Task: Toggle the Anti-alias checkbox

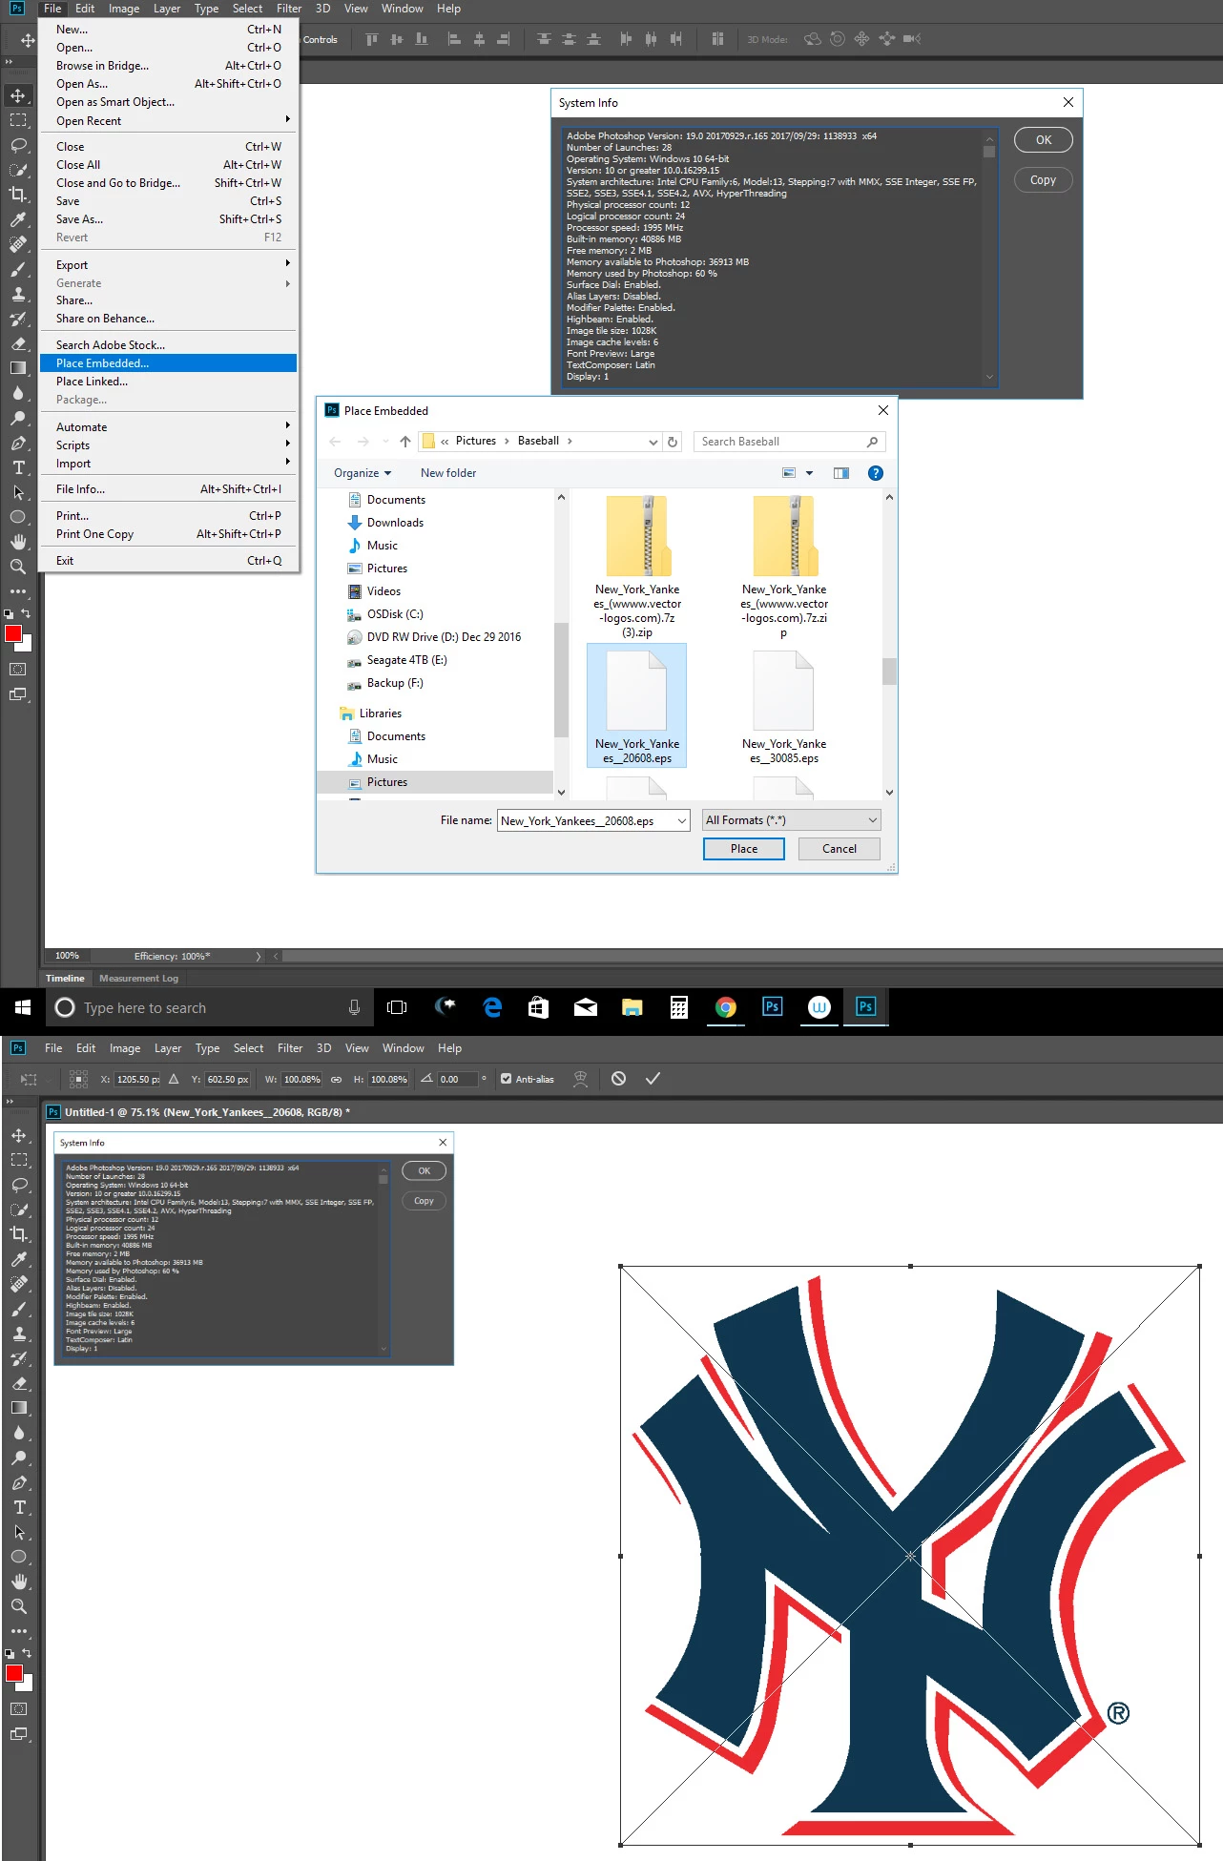Action: coord(507,1079)
